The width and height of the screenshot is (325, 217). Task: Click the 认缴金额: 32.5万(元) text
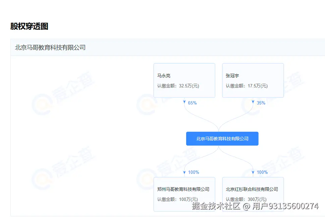click(178, 86)
